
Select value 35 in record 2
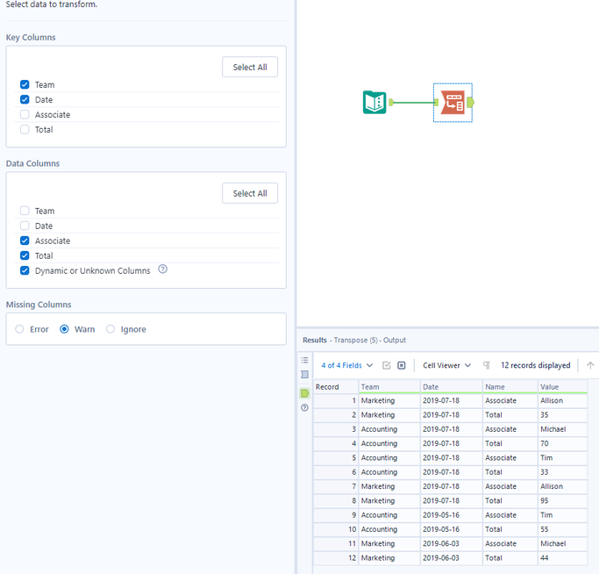[x=562, y=415]
